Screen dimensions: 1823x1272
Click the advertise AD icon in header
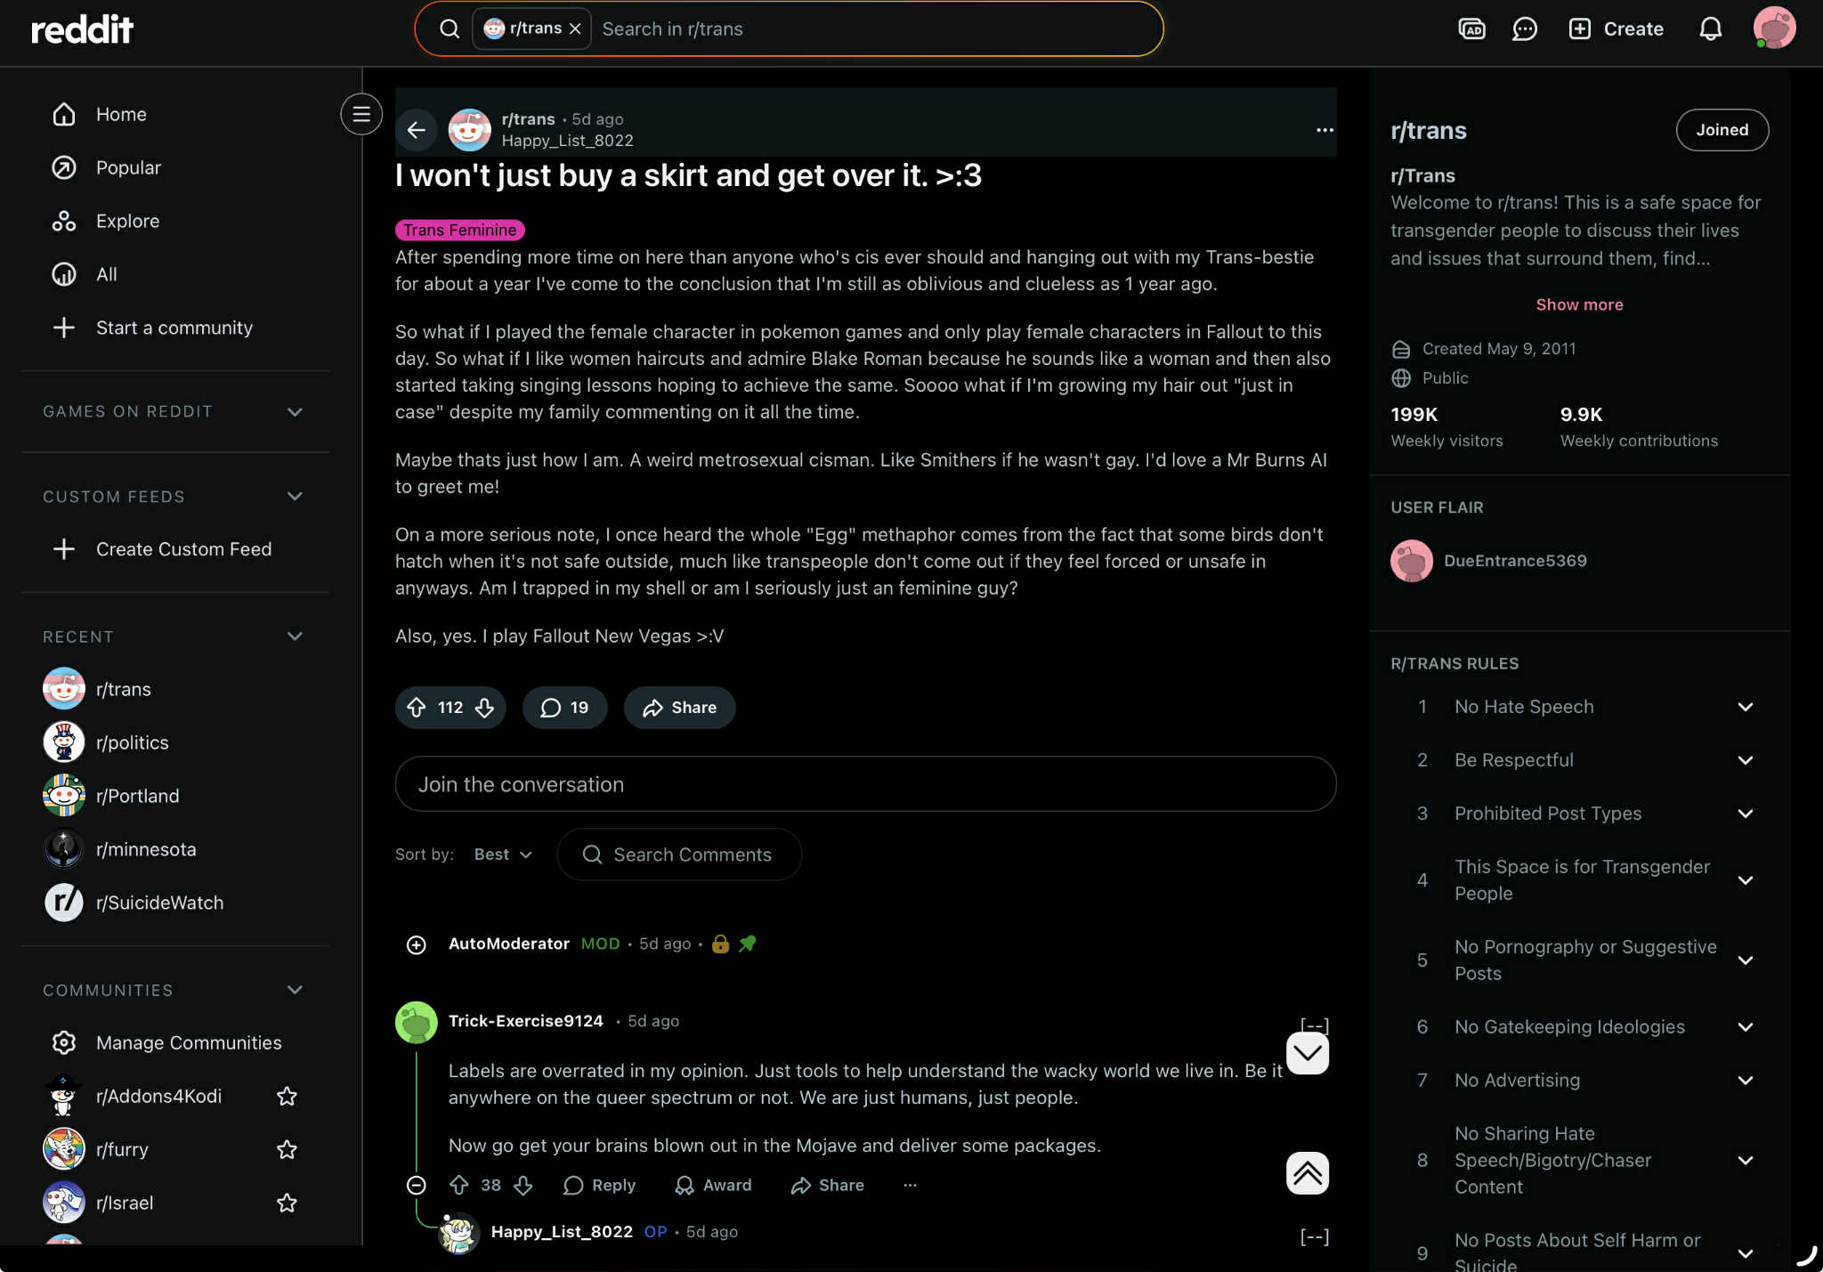tap(1472, 29)
